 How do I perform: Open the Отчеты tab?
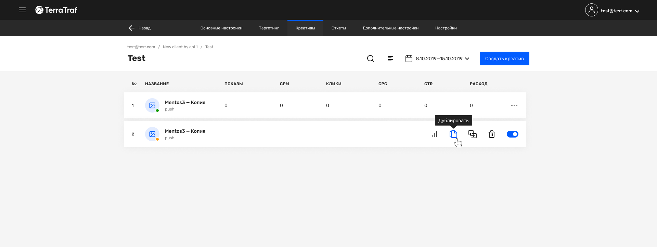click(339, 28)
